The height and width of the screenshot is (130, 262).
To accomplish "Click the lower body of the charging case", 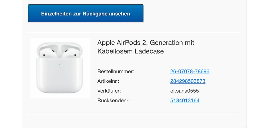I will (x=60, y=78).
